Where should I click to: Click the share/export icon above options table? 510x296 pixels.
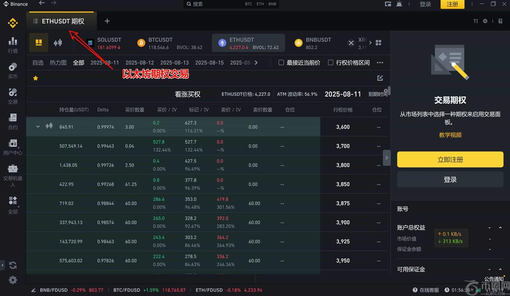click(380, 78)
